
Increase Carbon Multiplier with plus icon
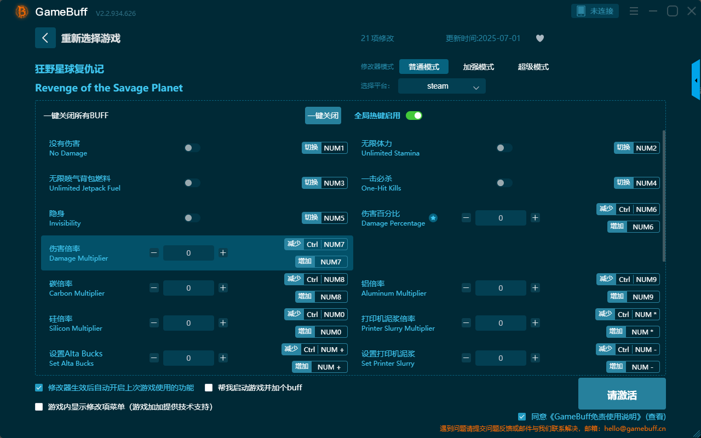[x=223, y=288]
